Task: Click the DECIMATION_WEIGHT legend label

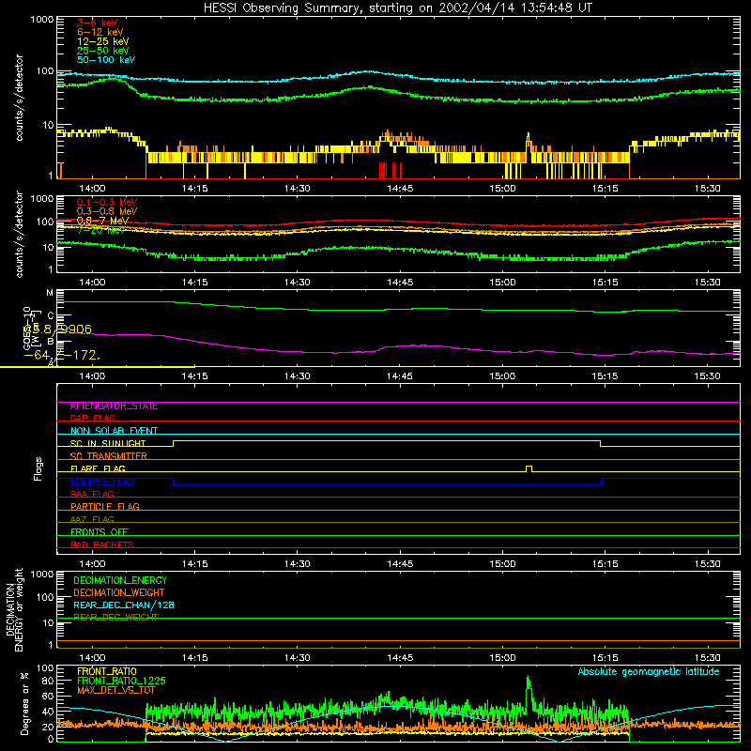Action: point(119,592)
